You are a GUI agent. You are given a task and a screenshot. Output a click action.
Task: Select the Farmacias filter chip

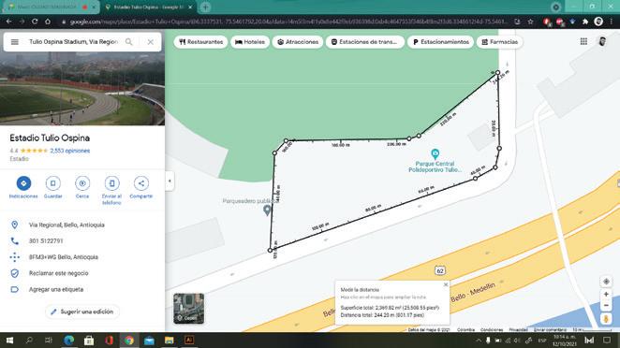point(500,42)
